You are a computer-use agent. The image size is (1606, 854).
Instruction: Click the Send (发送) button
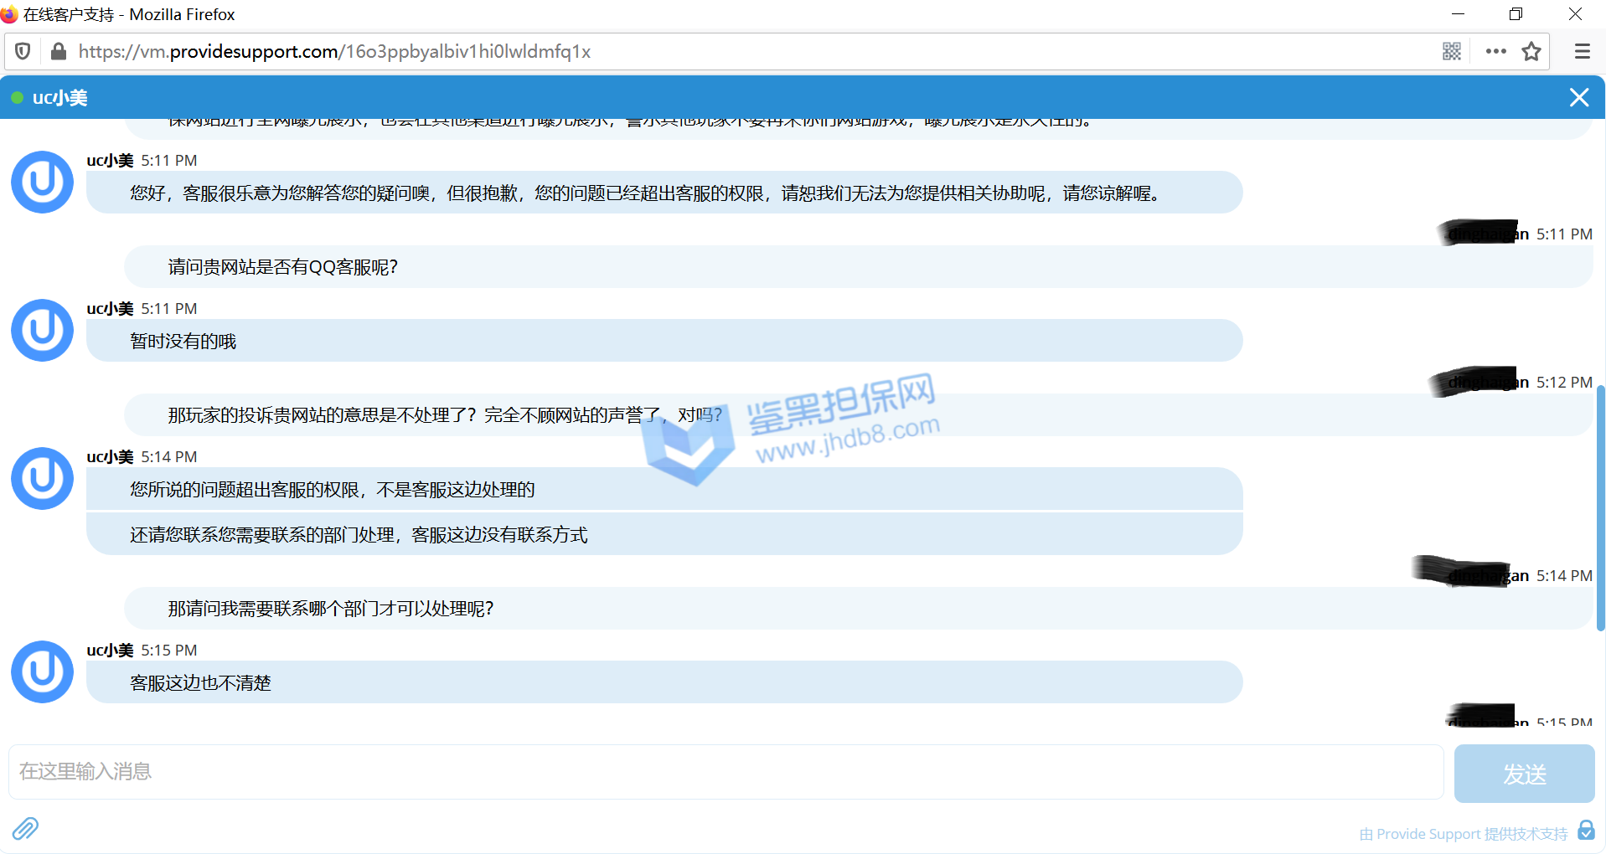(1523, 774)
